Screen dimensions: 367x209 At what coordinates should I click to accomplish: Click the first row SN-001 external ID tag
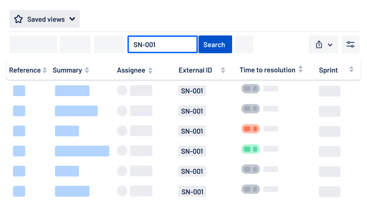pyautogui.click(x=192, y=91)
